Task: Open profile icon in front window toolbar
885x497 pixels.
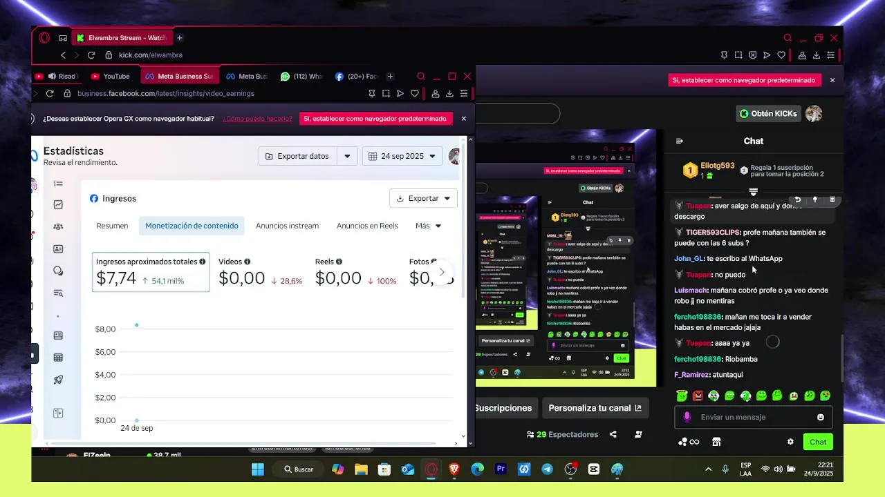Action: click(x=436, y=93)
